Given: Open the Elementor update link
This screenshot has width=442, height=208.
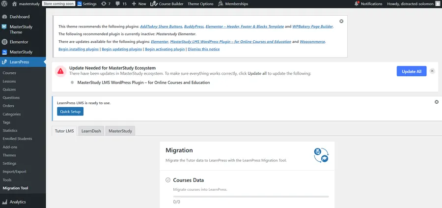Looking at the screenshot, I should pyautogui.click(x=160, y=41).
